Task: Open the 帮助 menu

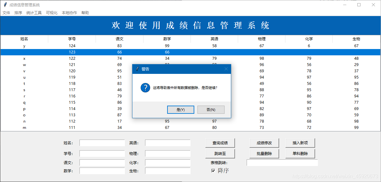Action: click(85, 13)
